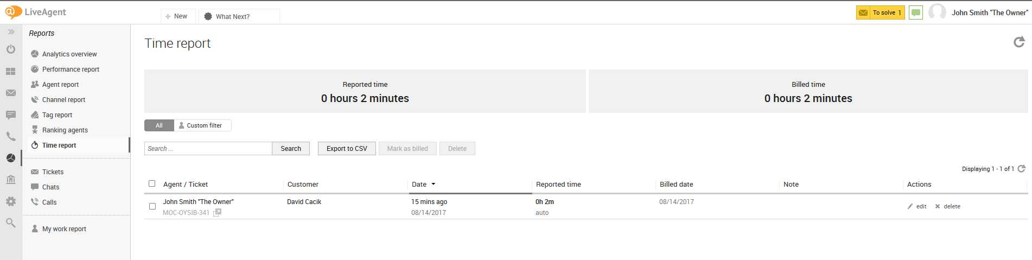Open the Performance report menu item
Viewport: 1032px width, 260px height.
(x=71, y=69)
